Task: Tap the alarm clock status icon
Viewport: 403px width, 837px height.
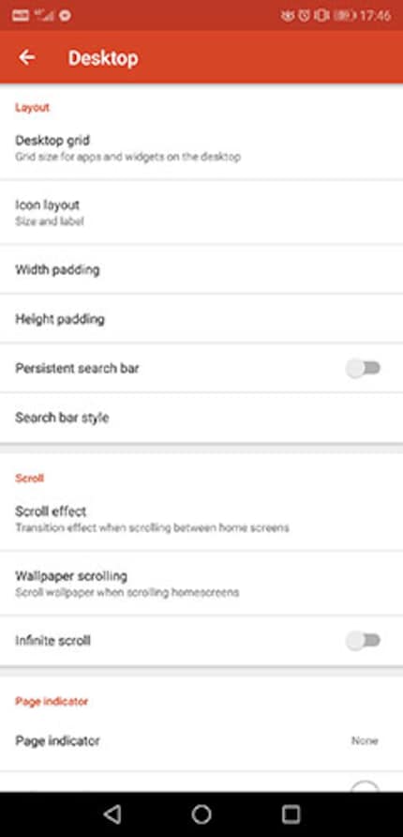Action: (304, 15)
